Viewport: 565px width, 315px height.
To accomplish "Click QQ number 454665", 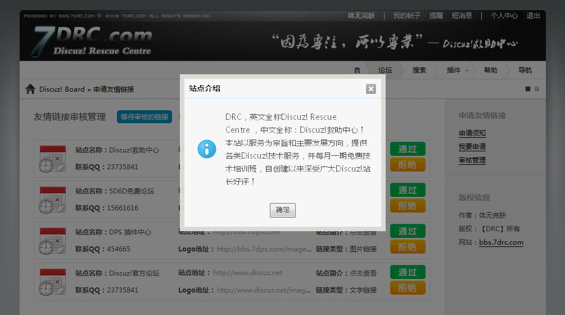I will pos(119,249).
